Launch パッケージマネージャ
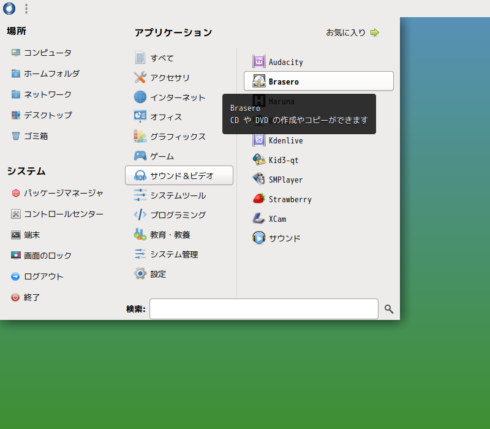This screenshot has width=490, height=429. pos(58,193)
